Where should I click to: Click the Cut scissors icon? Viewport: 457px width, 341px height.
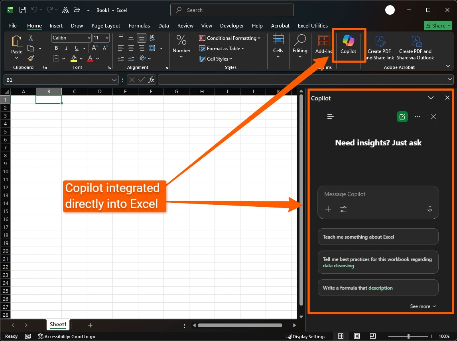pos(31,38)
